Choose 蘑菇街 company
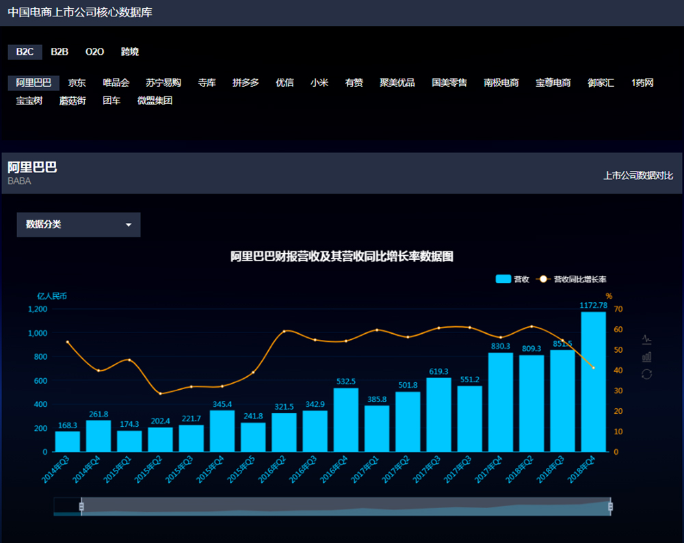Screen dimensions: 684x543 pyautogui.click(x=73, y=101)
